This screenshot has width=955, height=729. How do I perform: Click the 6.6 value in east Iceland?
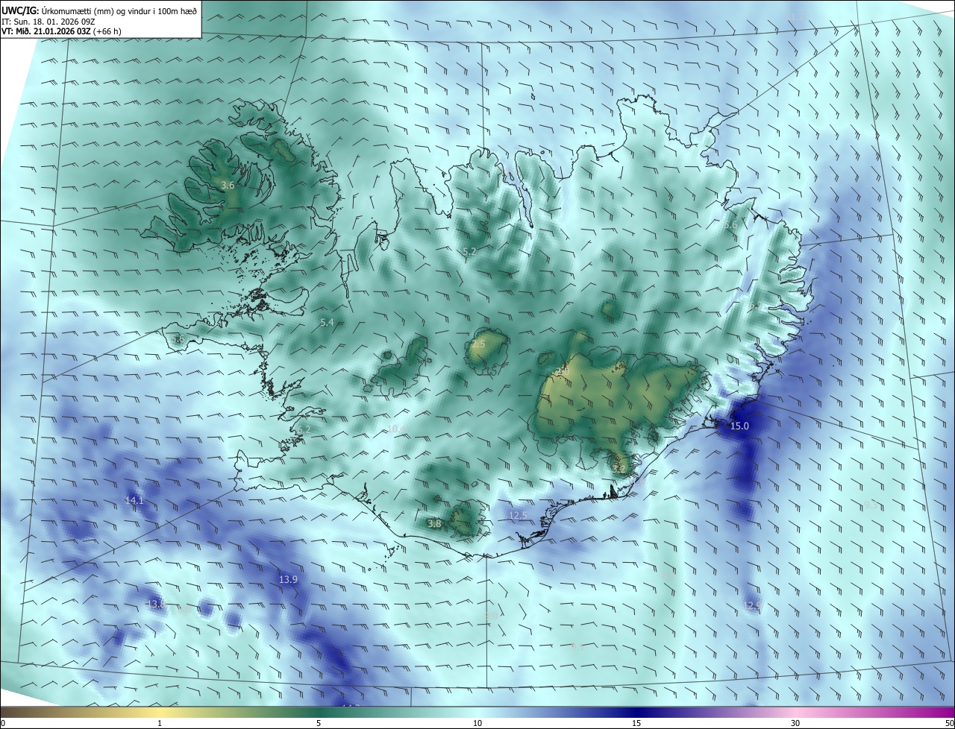[730, 225]
